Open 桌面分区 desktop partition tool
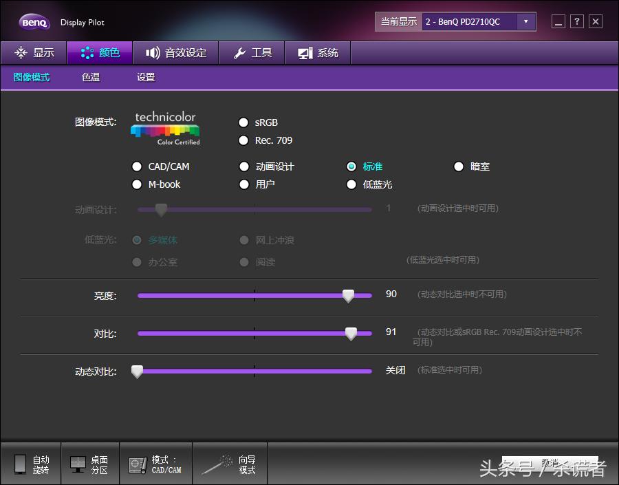Screen dimensions: 619x485 [78, 463]
